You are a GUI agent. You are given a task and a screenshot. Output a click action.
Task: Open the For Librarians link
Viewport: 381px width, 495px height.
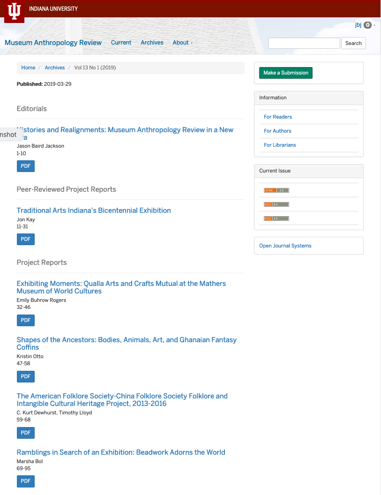(x=280, y=145)
